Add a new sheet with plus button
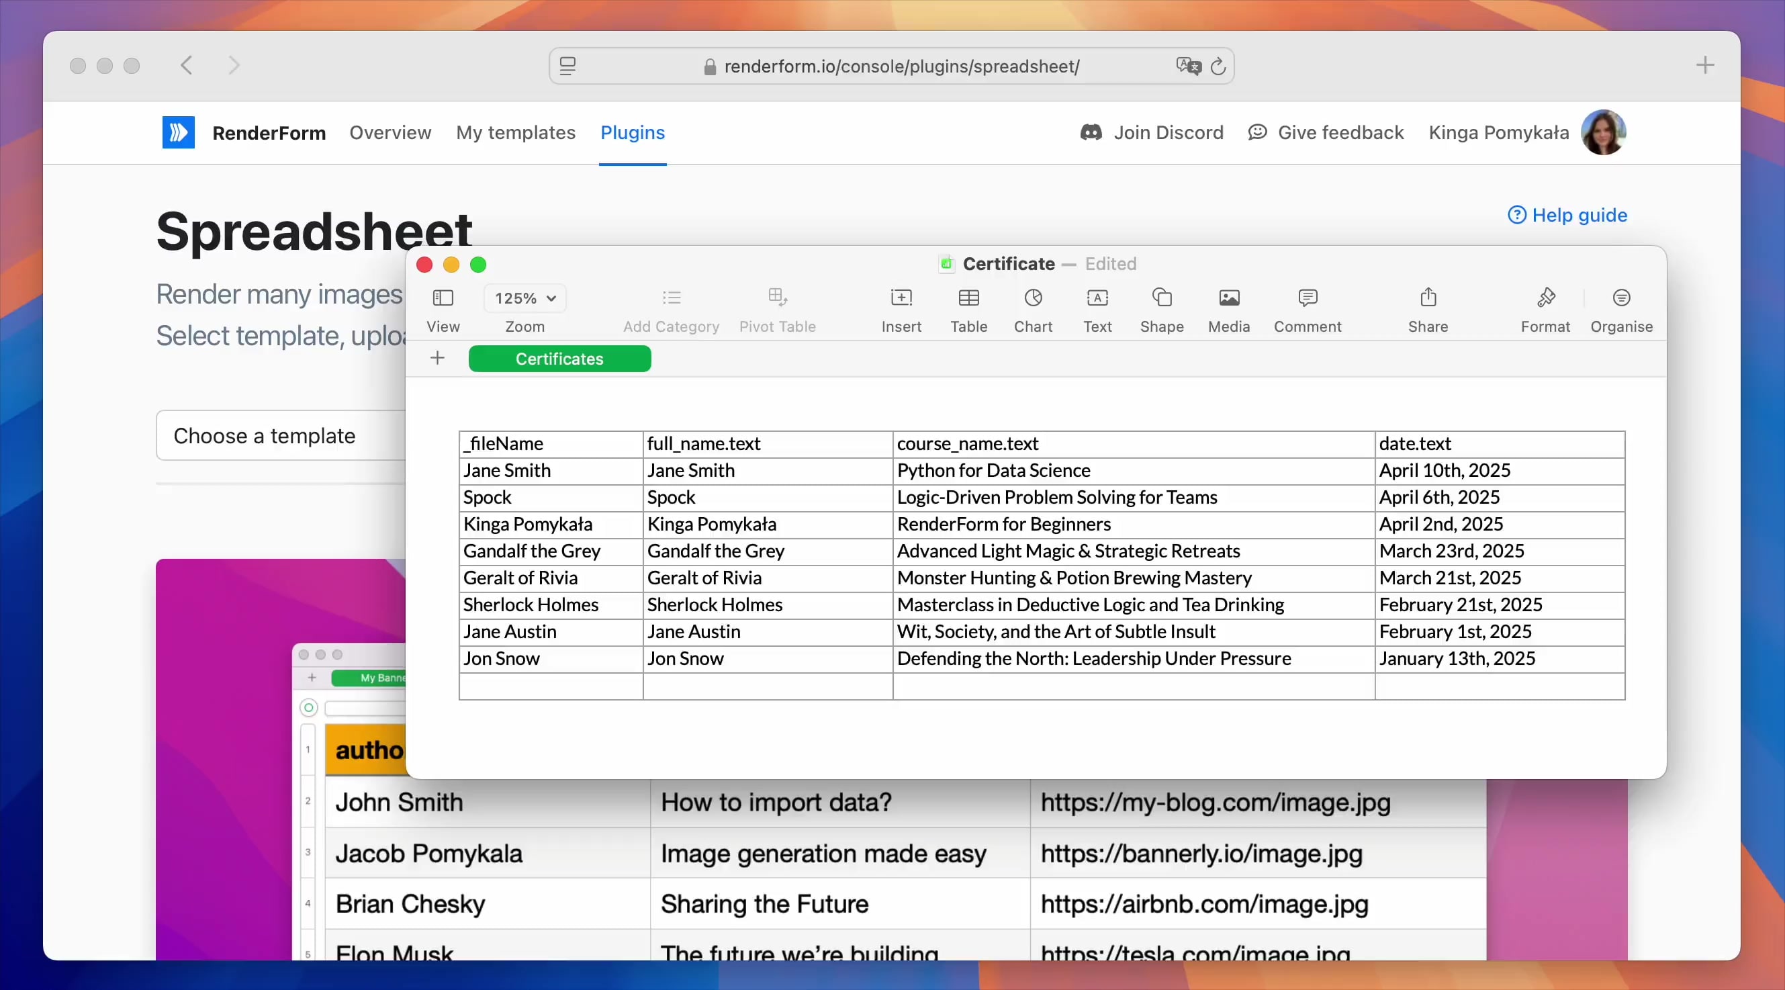 click(437, 358)
